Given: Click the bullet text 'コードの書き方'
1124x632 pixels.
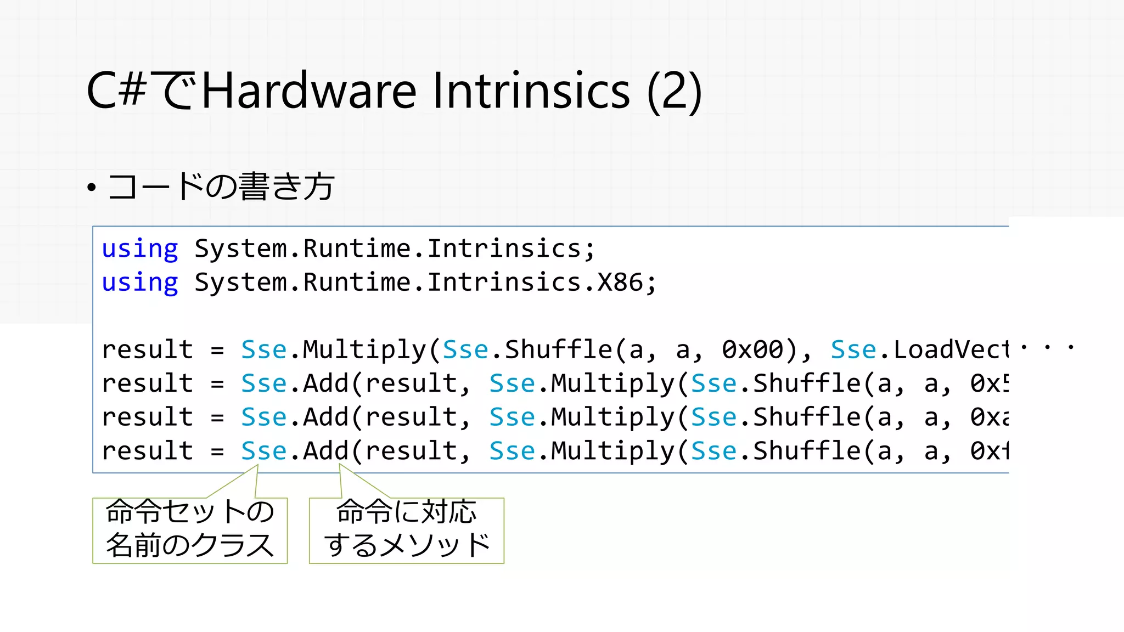Looking at the screenshot, I should (x=221, y=187).
